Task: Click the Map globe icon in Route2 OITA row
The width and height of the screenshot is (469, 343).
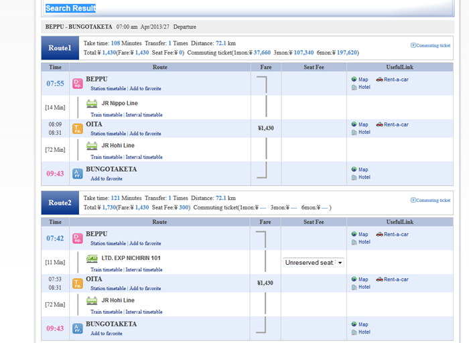Action: (x=354, y=279)
